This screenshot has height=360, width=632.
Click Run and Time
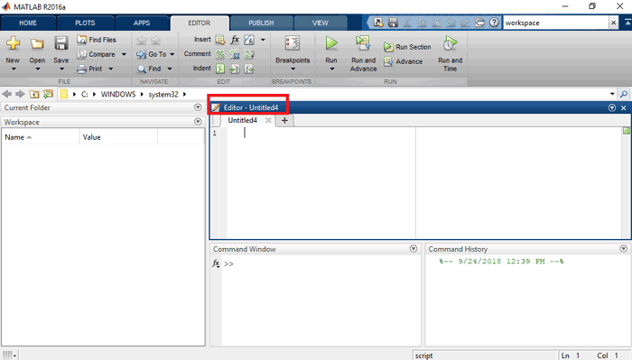(450, 53)
